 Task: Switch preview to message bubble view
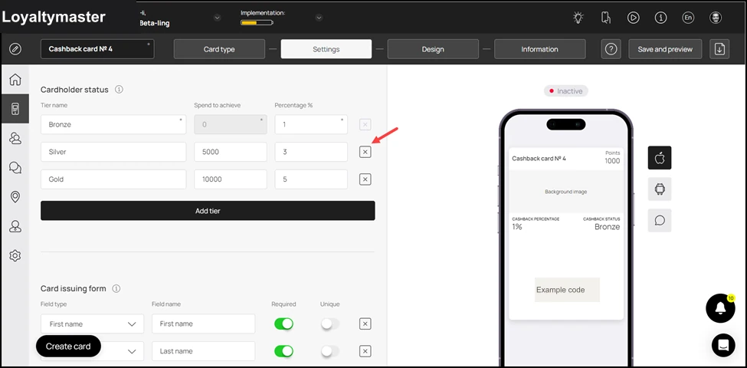[660, 220]
